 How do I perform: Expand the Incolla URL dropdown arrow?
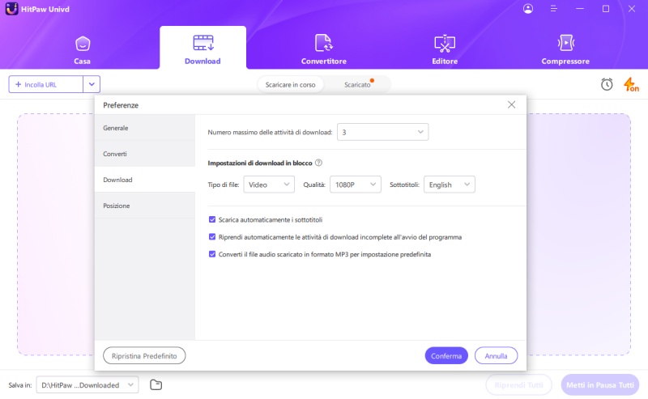[92, 84]
